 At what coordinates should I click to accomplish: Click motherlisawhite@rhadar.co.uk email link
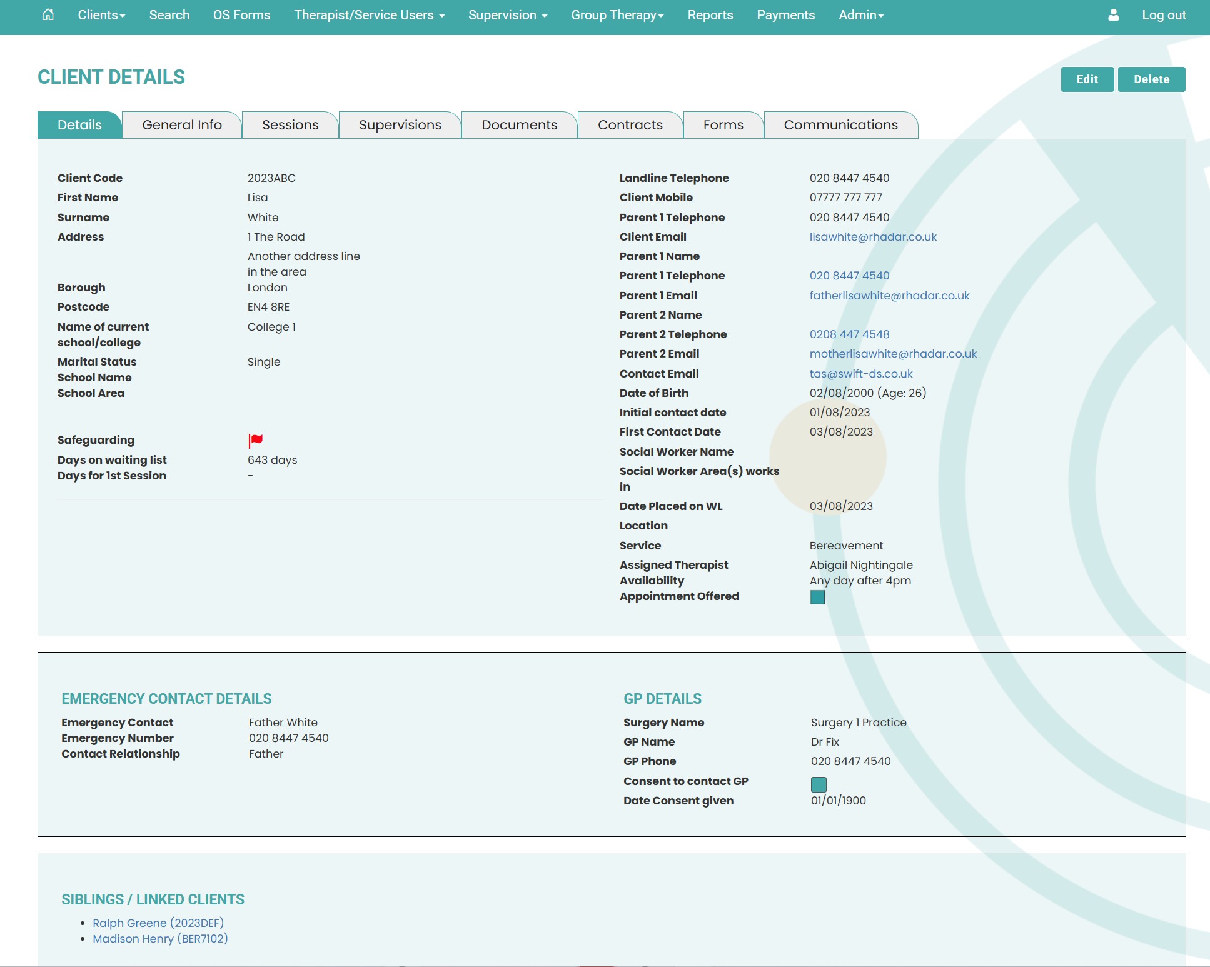tap(893, 354)
